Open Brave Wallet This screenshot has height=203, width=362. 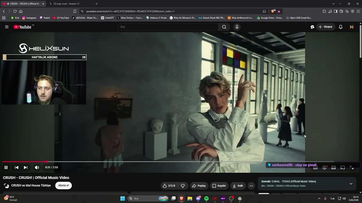[x=341, y=11]
